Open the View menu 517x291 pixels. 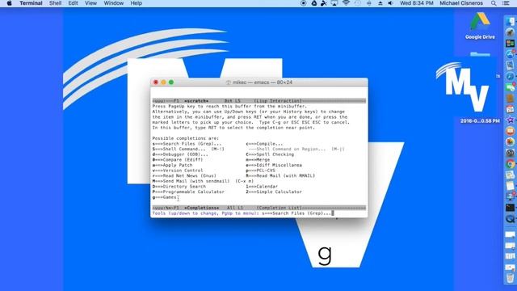[x=90, y=3]
